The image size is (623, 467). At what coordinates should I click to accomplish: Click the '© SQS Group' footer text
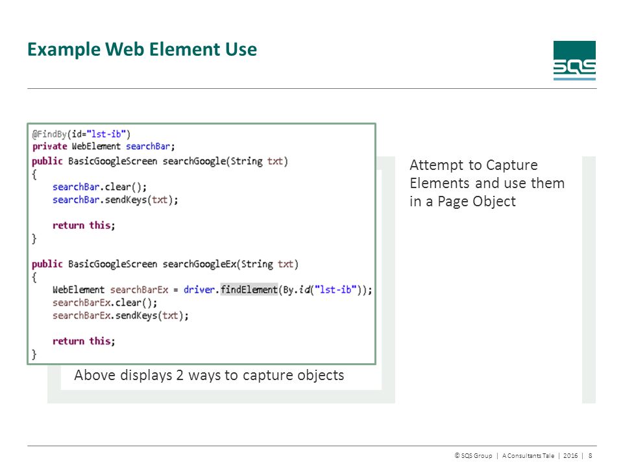[x=473, y=455]
